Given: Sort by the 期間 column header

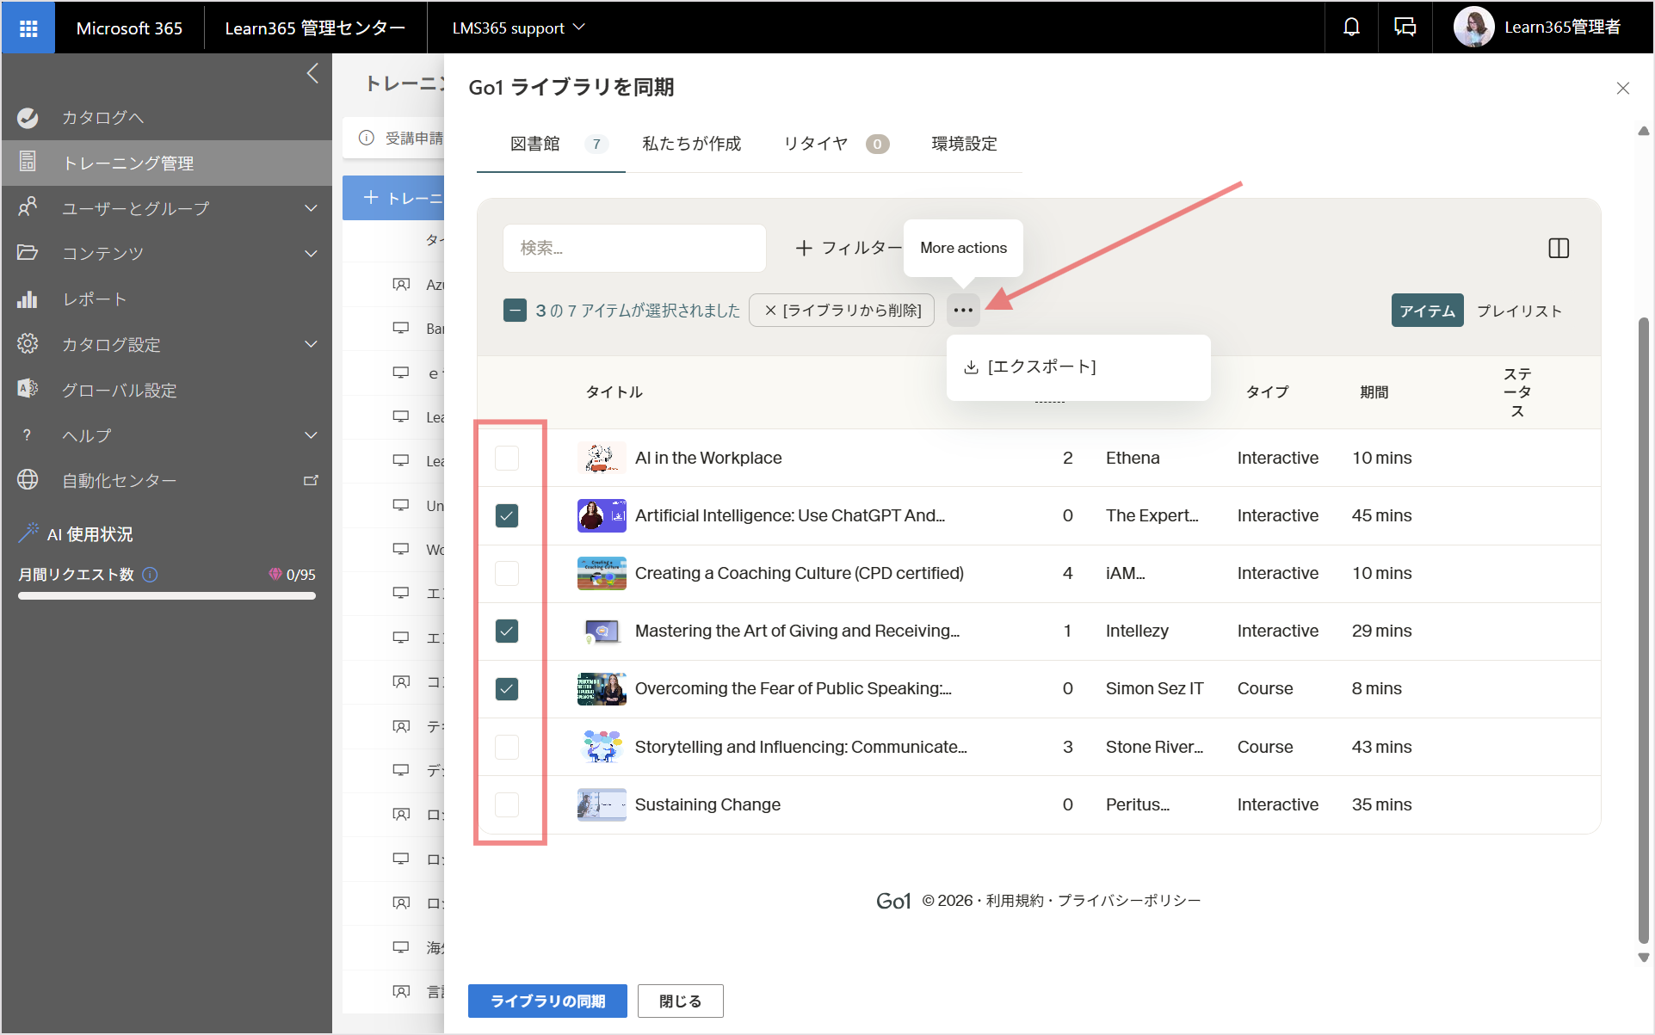Looking at the screenshot, I should 1374,392.
